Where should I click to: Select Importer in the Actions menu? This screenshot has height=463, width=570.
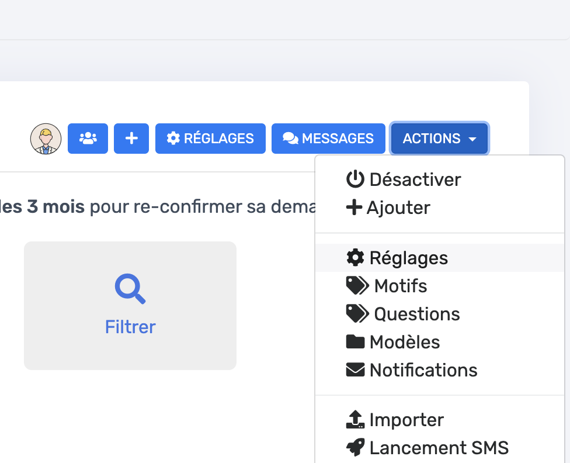440,420
